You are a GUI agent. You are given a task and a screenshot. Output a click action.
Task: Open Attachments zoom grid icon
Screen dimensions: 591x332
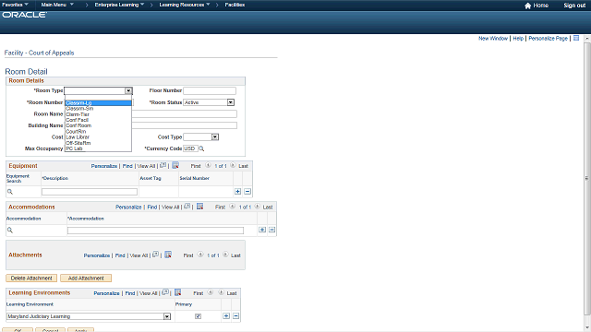coord(155,255)
